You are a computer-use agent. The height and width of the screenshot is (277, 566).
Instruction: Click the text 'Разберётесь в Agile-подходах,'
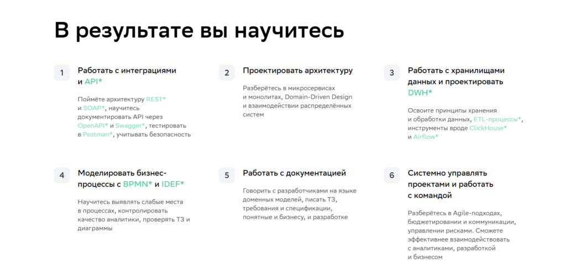click(x=454, y=213)
